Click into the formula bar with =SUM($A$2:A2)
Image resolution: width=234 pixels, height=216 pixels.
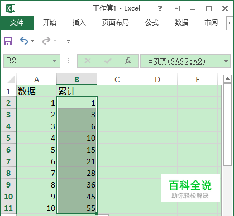pos(182,61)
